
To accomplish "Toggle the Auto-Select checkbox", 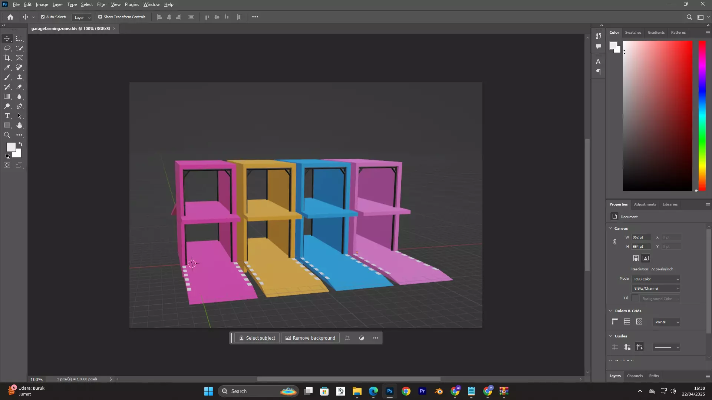I will tap(43, 17).
